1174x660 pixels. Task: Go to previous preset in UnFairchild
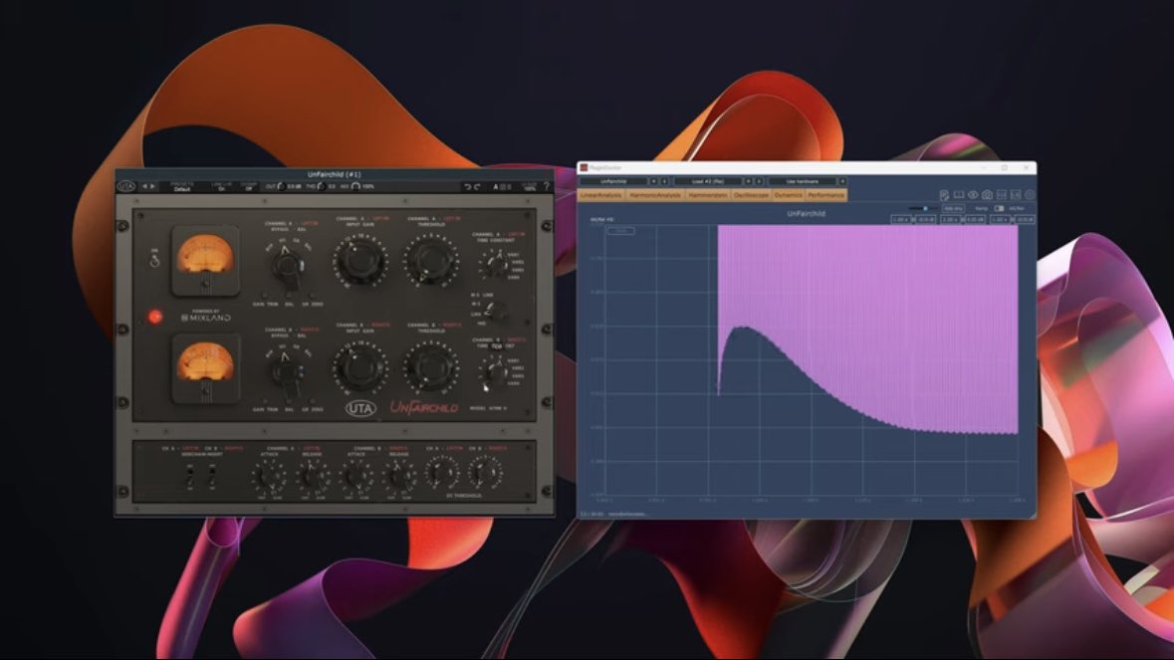(145, 186)
